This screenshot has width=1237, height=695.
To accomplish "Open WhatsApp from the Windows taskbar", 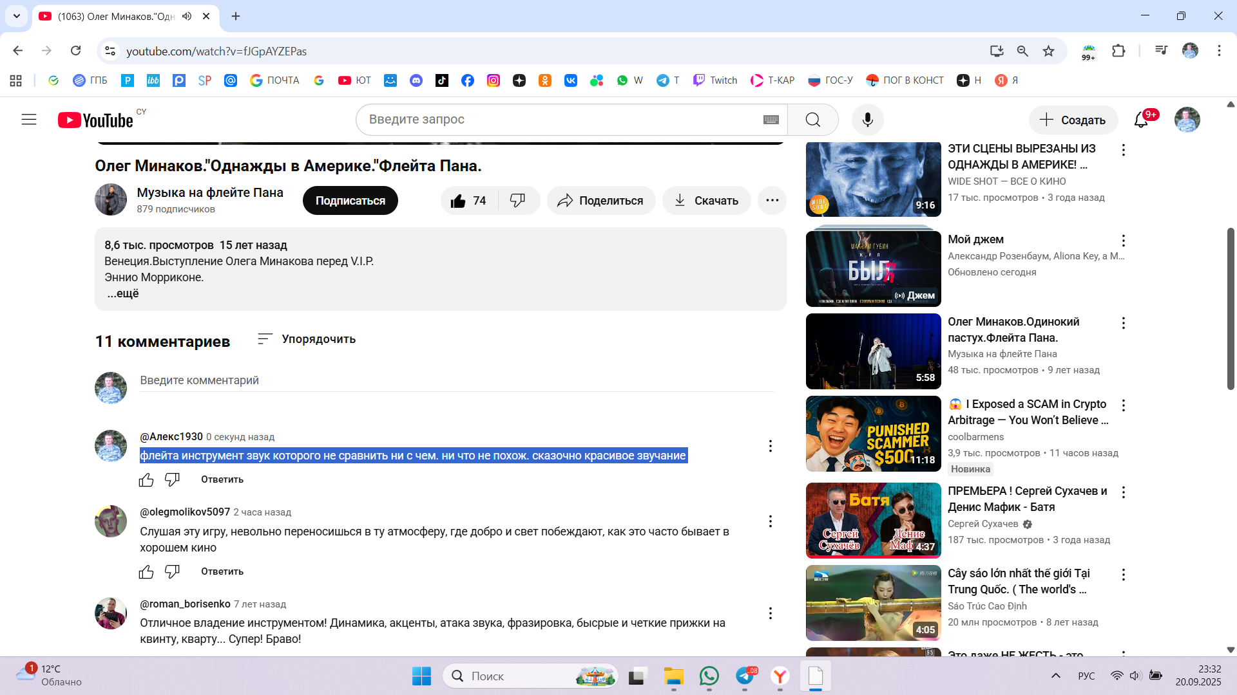I will (x=709, y=676).
